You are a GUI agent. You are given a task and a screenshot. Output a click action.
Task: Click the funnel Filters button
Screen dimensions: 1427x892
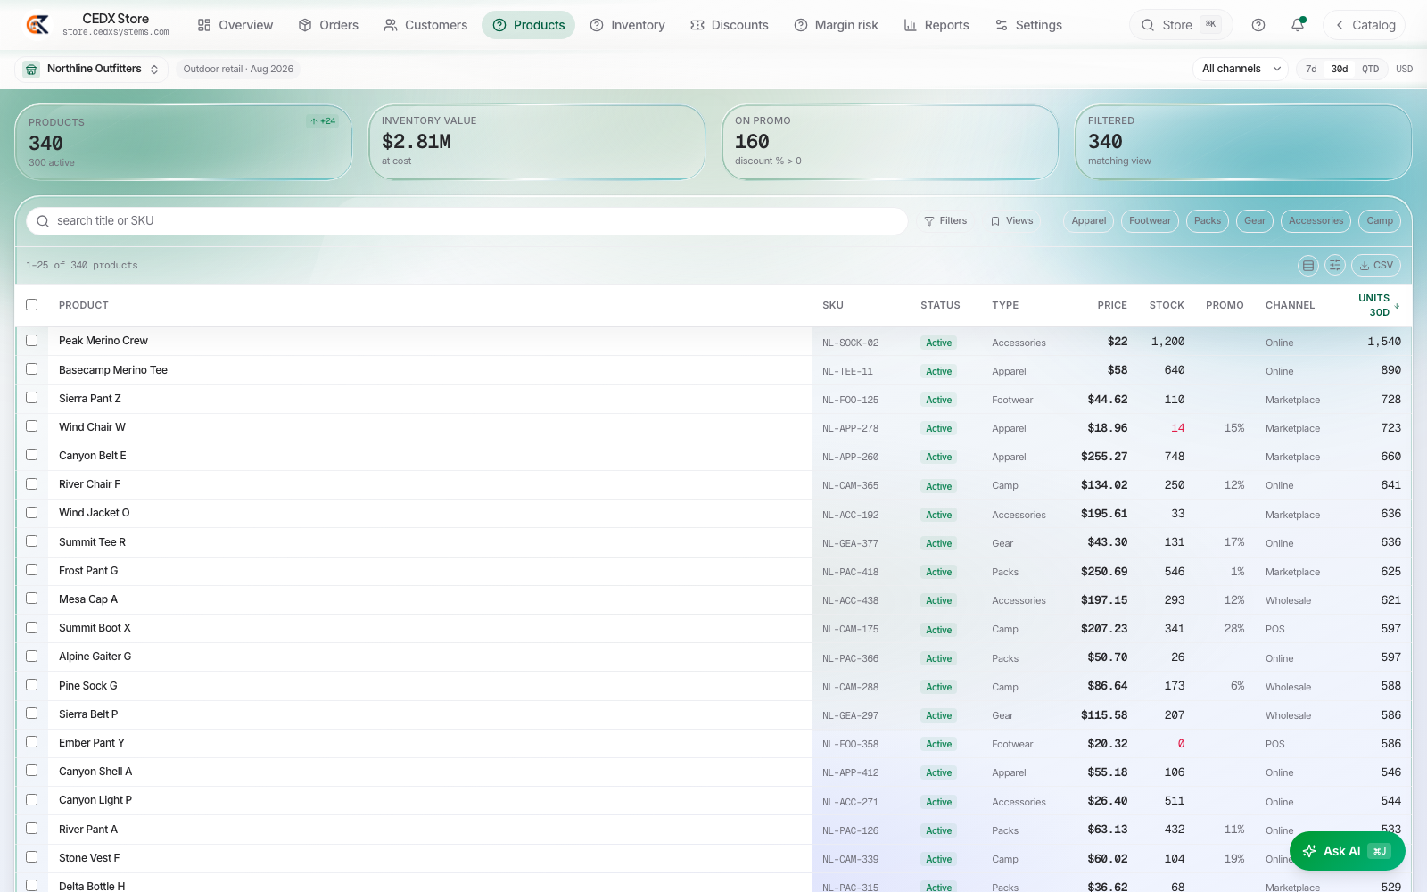(x=945, y=221)
